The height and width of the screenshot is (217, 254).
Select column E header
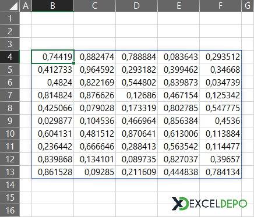(178, 6)
